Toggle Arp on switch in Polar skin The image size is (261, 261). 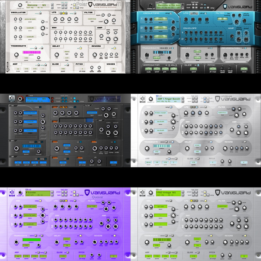point(38,65)
